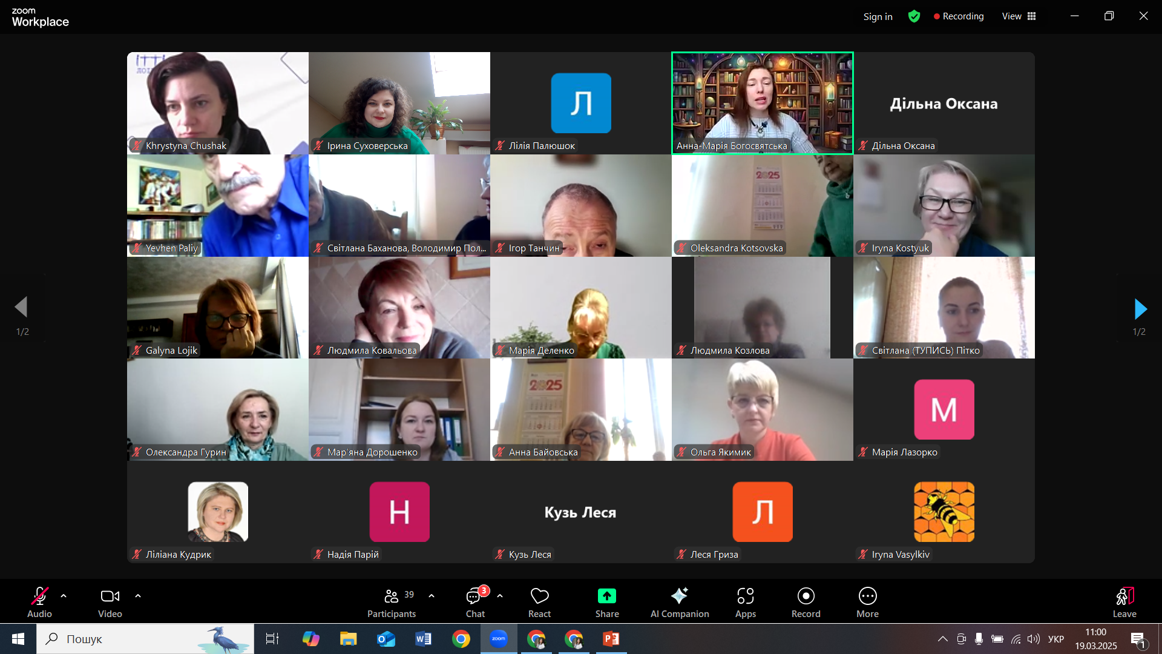Start recording with Record icon
This screenshot has width=1162, height=654.
pos(806,596)
